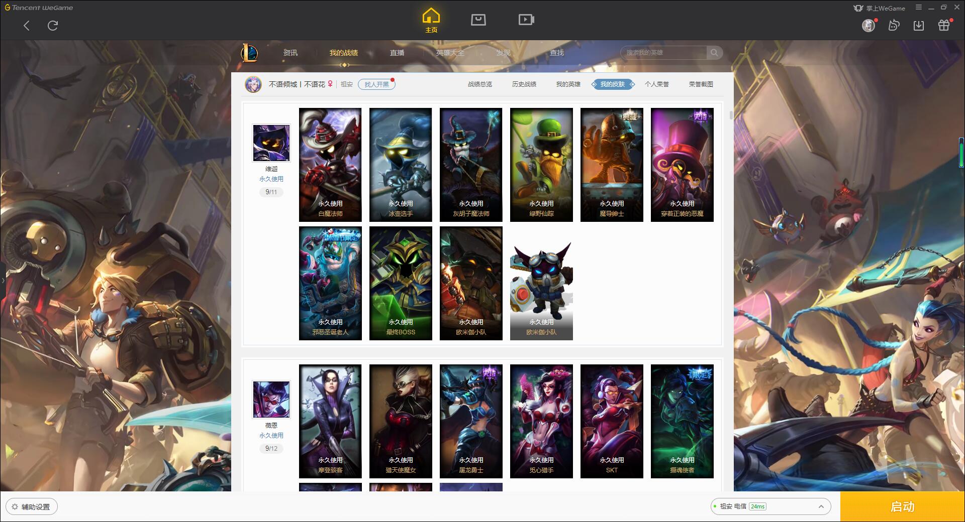Screen dimensions: 965x522
Task: Click the Tencent WeGame logo
Action: (39, 8)
